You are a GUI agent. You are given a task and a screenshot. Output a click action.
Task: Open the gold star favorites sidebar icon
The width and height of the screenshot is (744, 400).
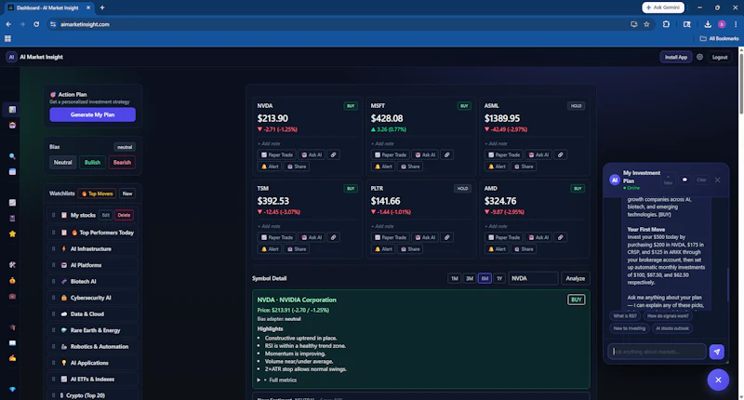(x=12, y=233)
